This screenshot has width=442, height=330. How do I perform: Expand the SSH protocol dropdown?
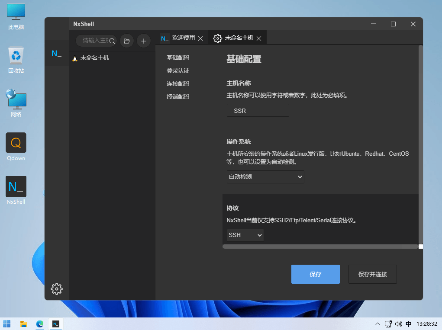point(245,235)
